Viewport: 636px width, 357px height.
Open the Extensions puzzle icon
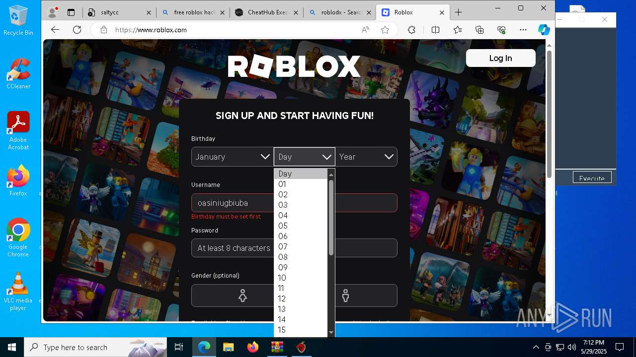411,30
